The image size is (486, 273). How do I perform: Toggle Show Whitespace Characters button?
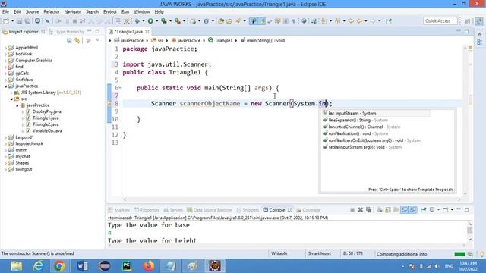294,21
